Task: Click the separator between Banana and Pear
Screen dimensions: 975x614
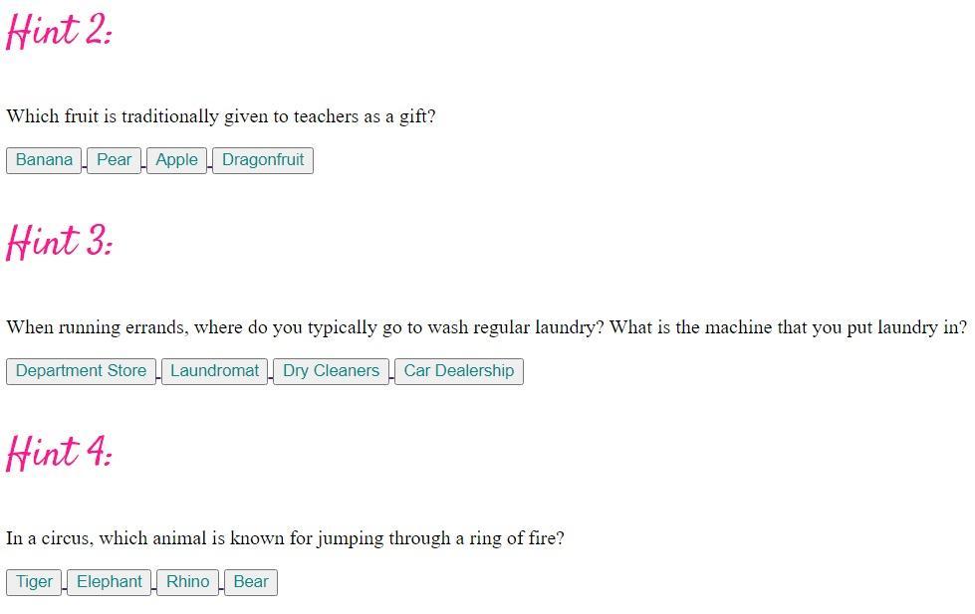Action: [x=85, y=165]
